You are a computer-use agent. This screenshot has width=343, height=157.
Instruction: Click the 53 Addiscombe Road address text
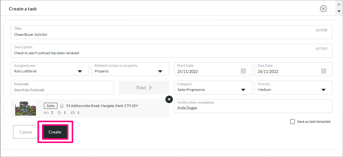click(102, 106)
